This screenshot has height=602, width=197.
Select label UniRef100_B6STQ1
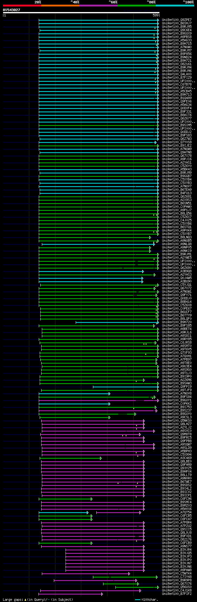point(176,227)
